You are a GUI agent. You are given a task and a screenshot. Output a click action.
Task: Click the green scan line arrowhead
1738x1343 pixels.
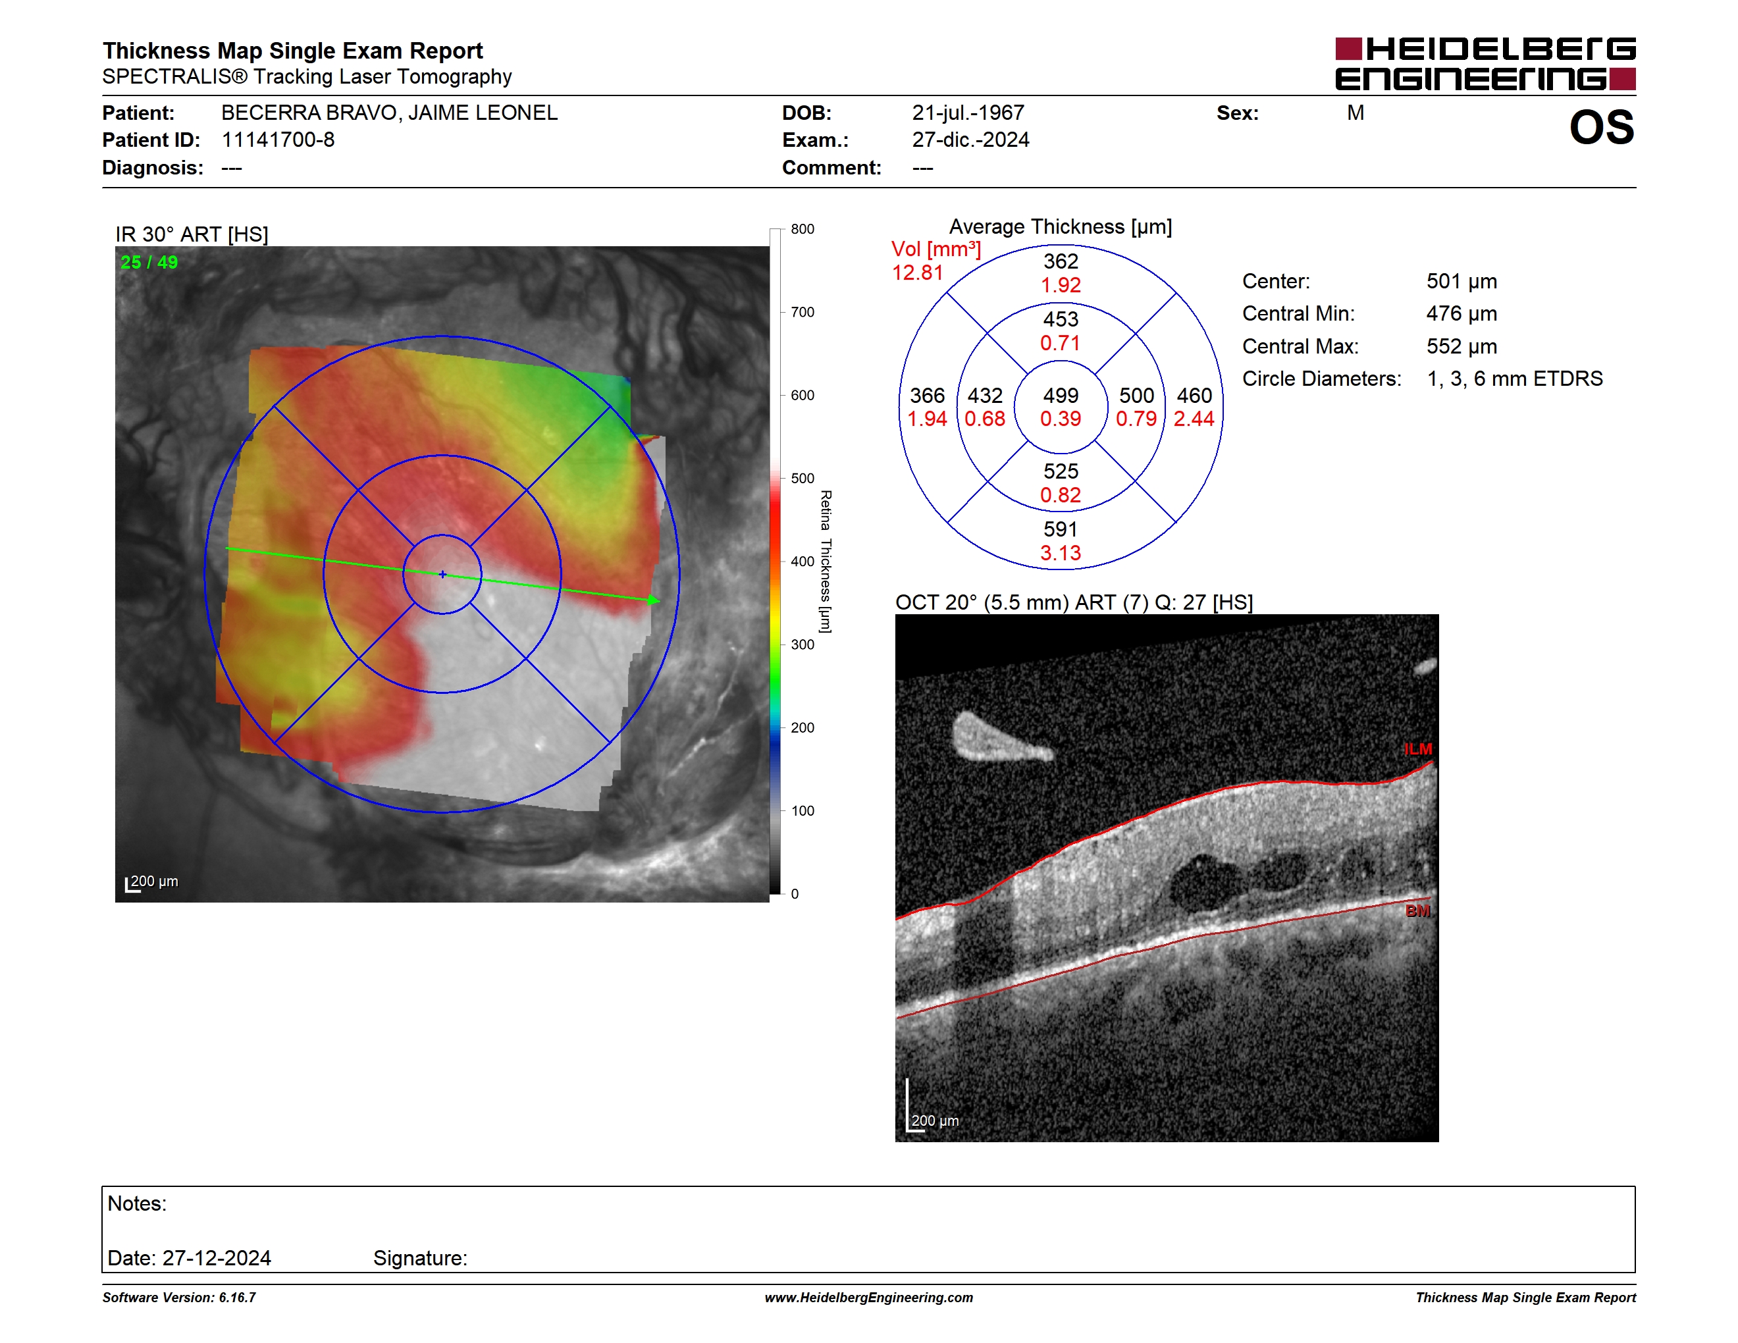[x=653, y=600]
